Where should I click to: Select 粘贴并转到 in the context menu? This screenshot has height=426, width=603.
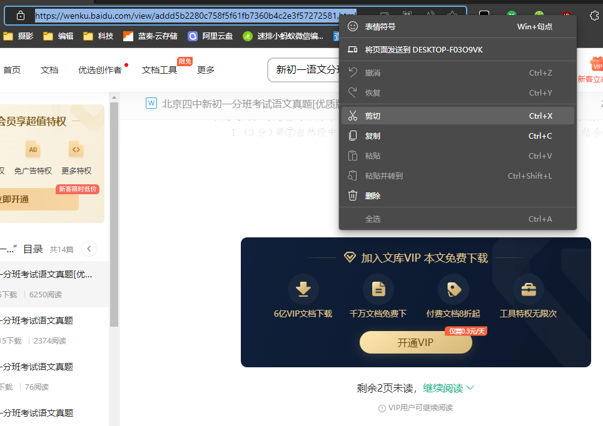click(x=458, y=176)
